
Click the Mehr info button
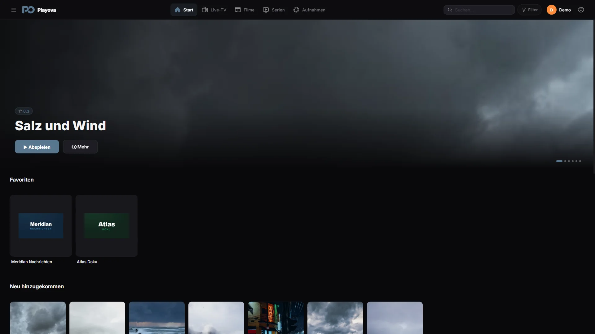click(80, 147)
